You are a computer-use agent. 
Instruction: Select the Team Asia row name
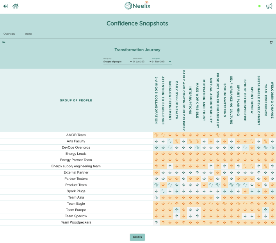tap(76, 197)
